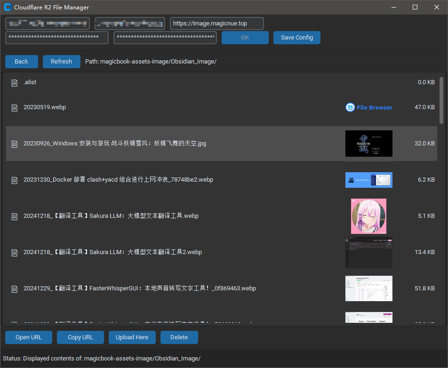This screenshot has width=448, height=368.
Task: Refresh the file listing
Action: [x=61, y=61]
